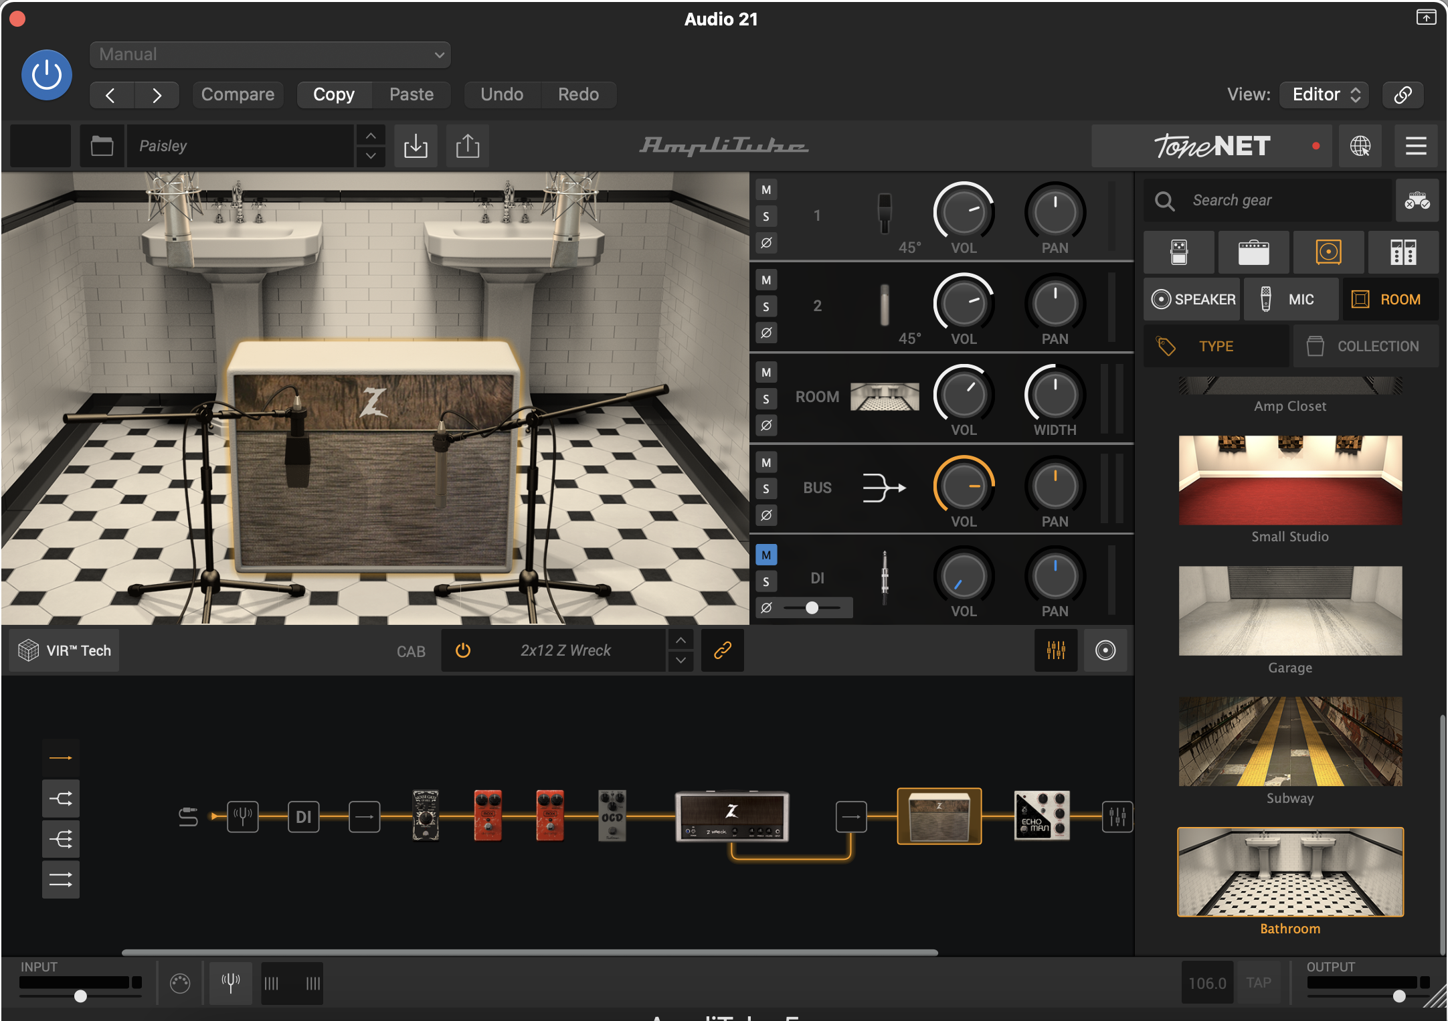The image size is (1448, 1021).
Task: Click the save preset download icon
Action: [x=416, y=146]
